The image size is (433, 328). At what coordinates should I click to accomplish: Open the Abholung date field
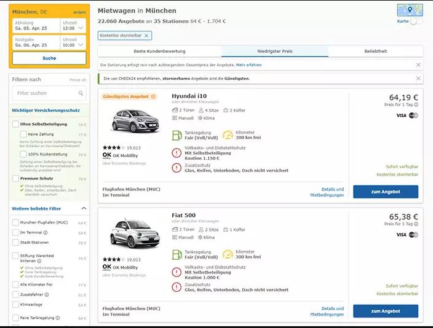[x=36, y=26]
